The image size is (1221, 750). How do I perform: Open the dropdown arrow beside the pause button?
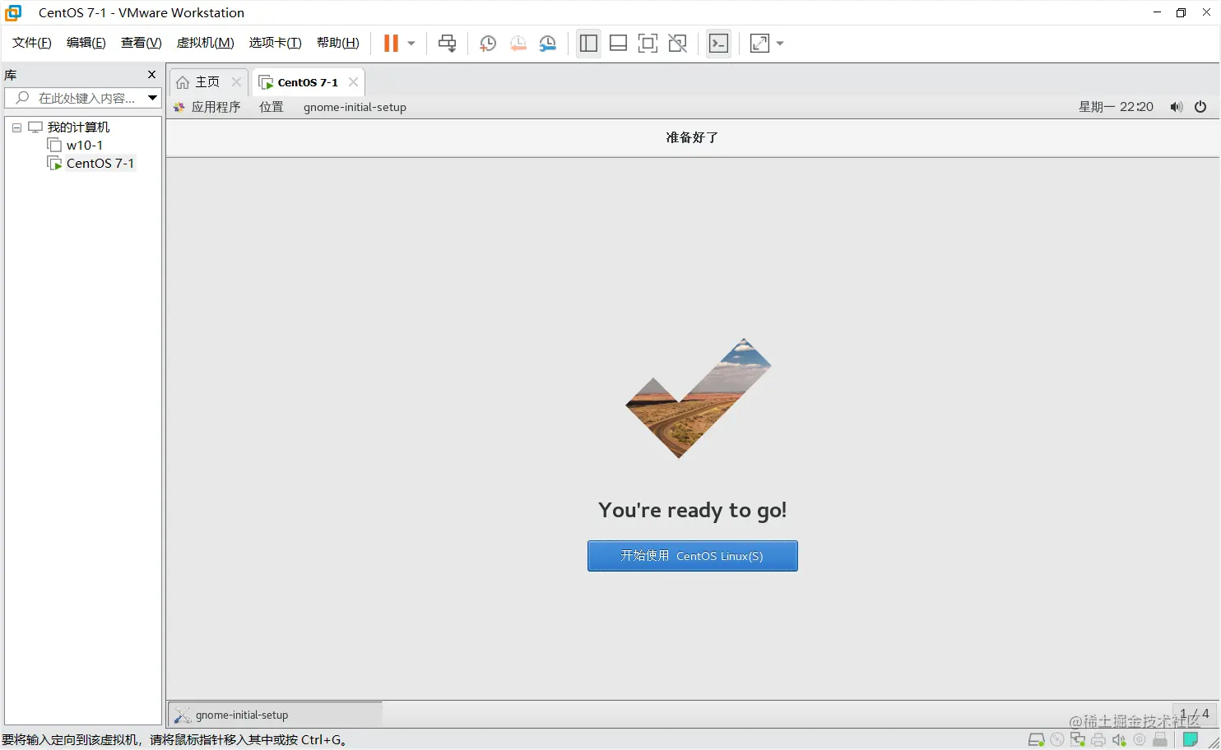click(x=411, y=44)
